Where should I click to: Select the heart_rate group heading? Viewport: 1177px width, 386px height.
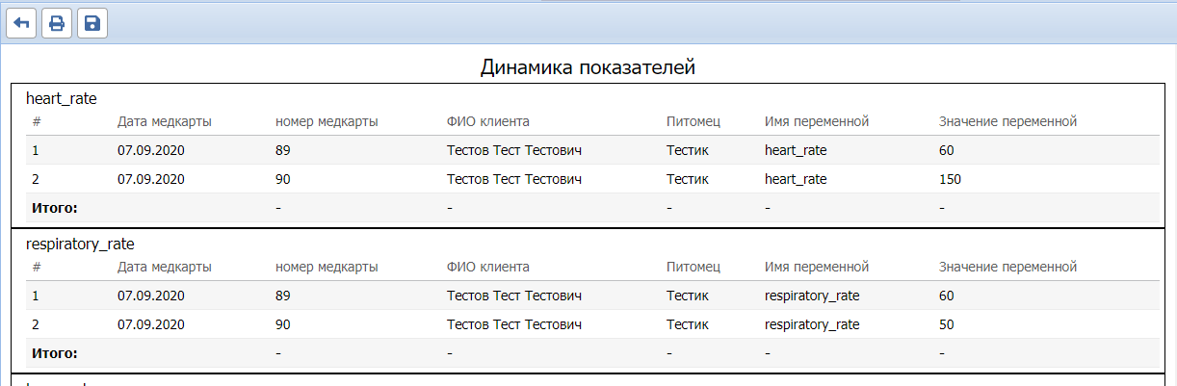point(62,98)
